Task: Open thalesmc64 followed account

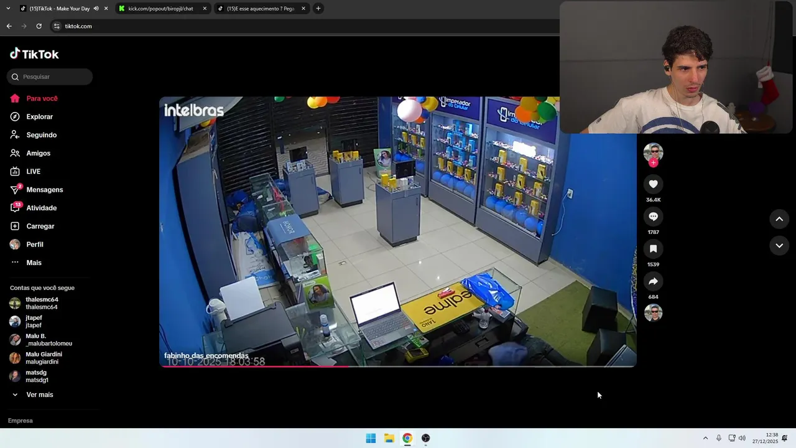Action: pyautogui.click(x=34, y=303)
